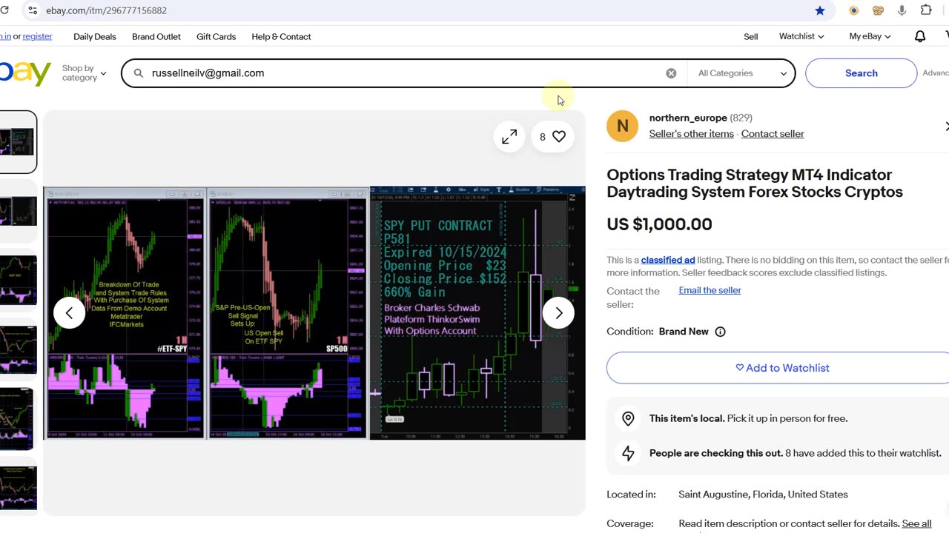Go to Brand Outlet
The height and width of the screenshot is (533, 949).
coord(156,36)
